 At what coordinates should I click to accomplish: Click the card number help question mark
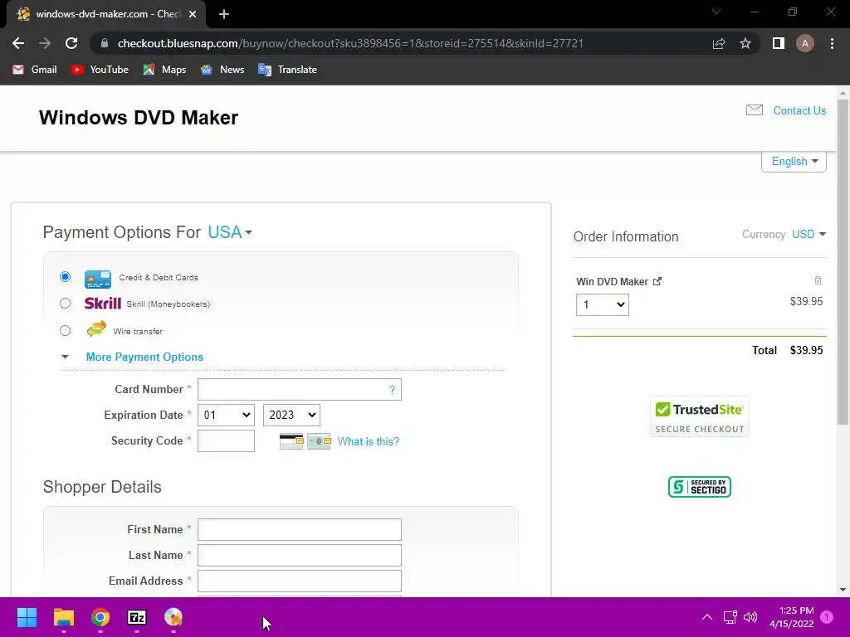click(392, 390)
